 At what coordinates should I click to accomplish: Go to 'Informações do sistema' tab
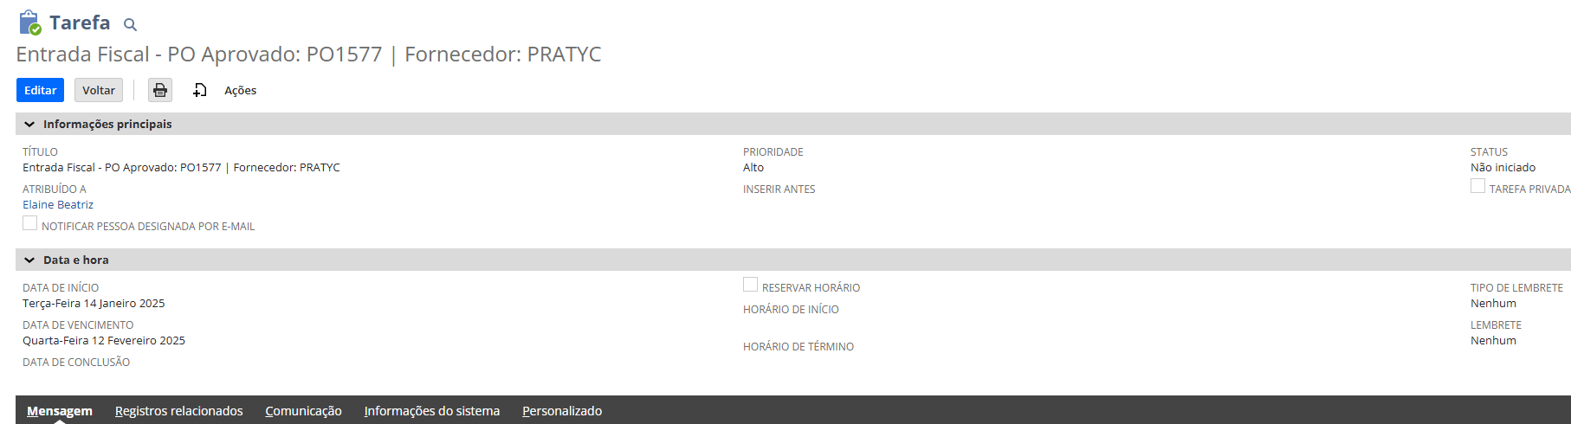tap(431, 411)
